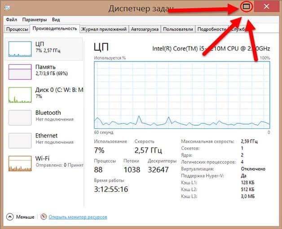Select the Диск 0 entry label
282x229 pixels.
click(x=59, y=90)
